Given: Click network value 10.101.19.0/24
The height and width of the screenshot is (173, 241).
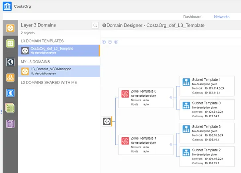Looking at the screenshot, I should click(214, 159).
